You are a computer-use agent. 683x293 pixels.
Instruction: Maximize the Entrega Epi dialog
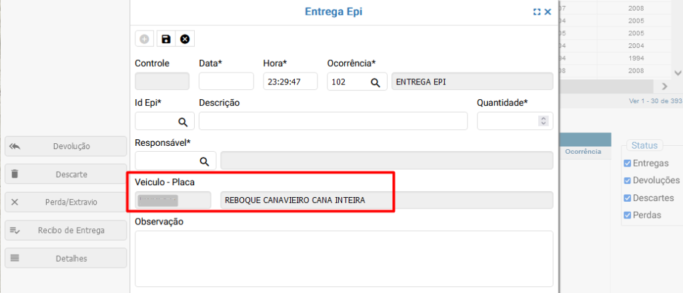pyautogui.click(x=537, y=12)
